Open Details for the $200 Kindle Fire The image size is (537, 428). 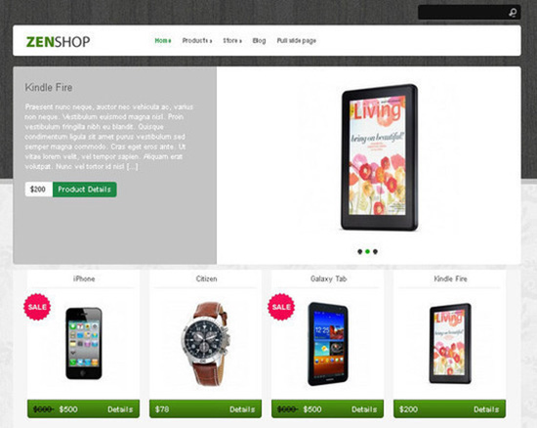(486, 409)
